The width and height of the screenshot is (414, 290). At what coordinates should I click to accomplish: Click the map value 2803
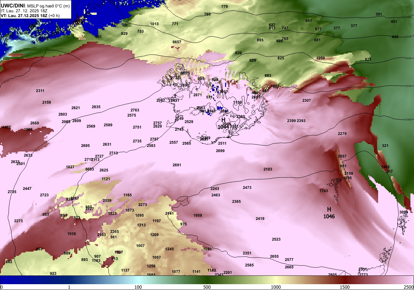coord(63,114)
